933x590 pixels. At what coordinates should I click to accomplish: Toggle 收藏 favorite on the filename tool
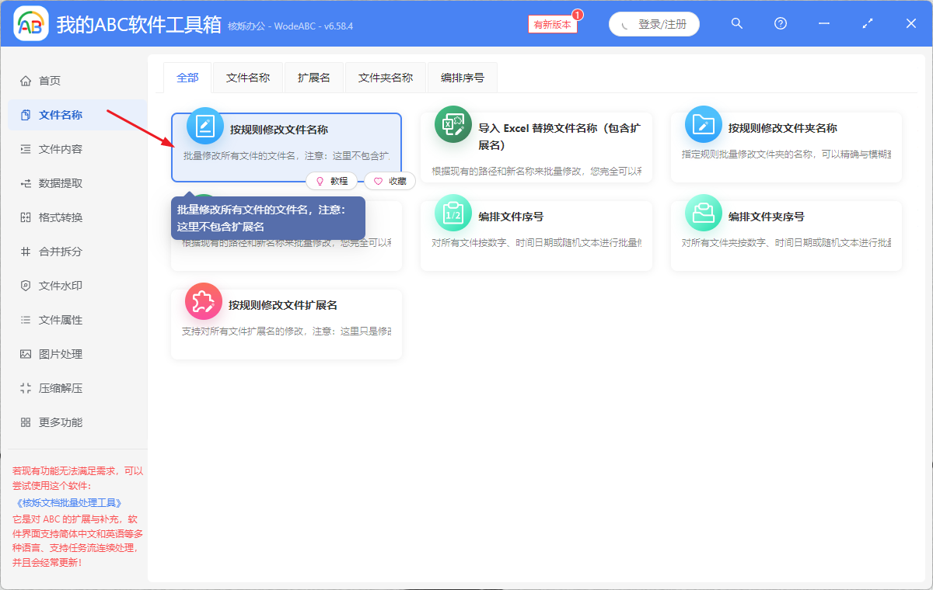pos(390,180)
